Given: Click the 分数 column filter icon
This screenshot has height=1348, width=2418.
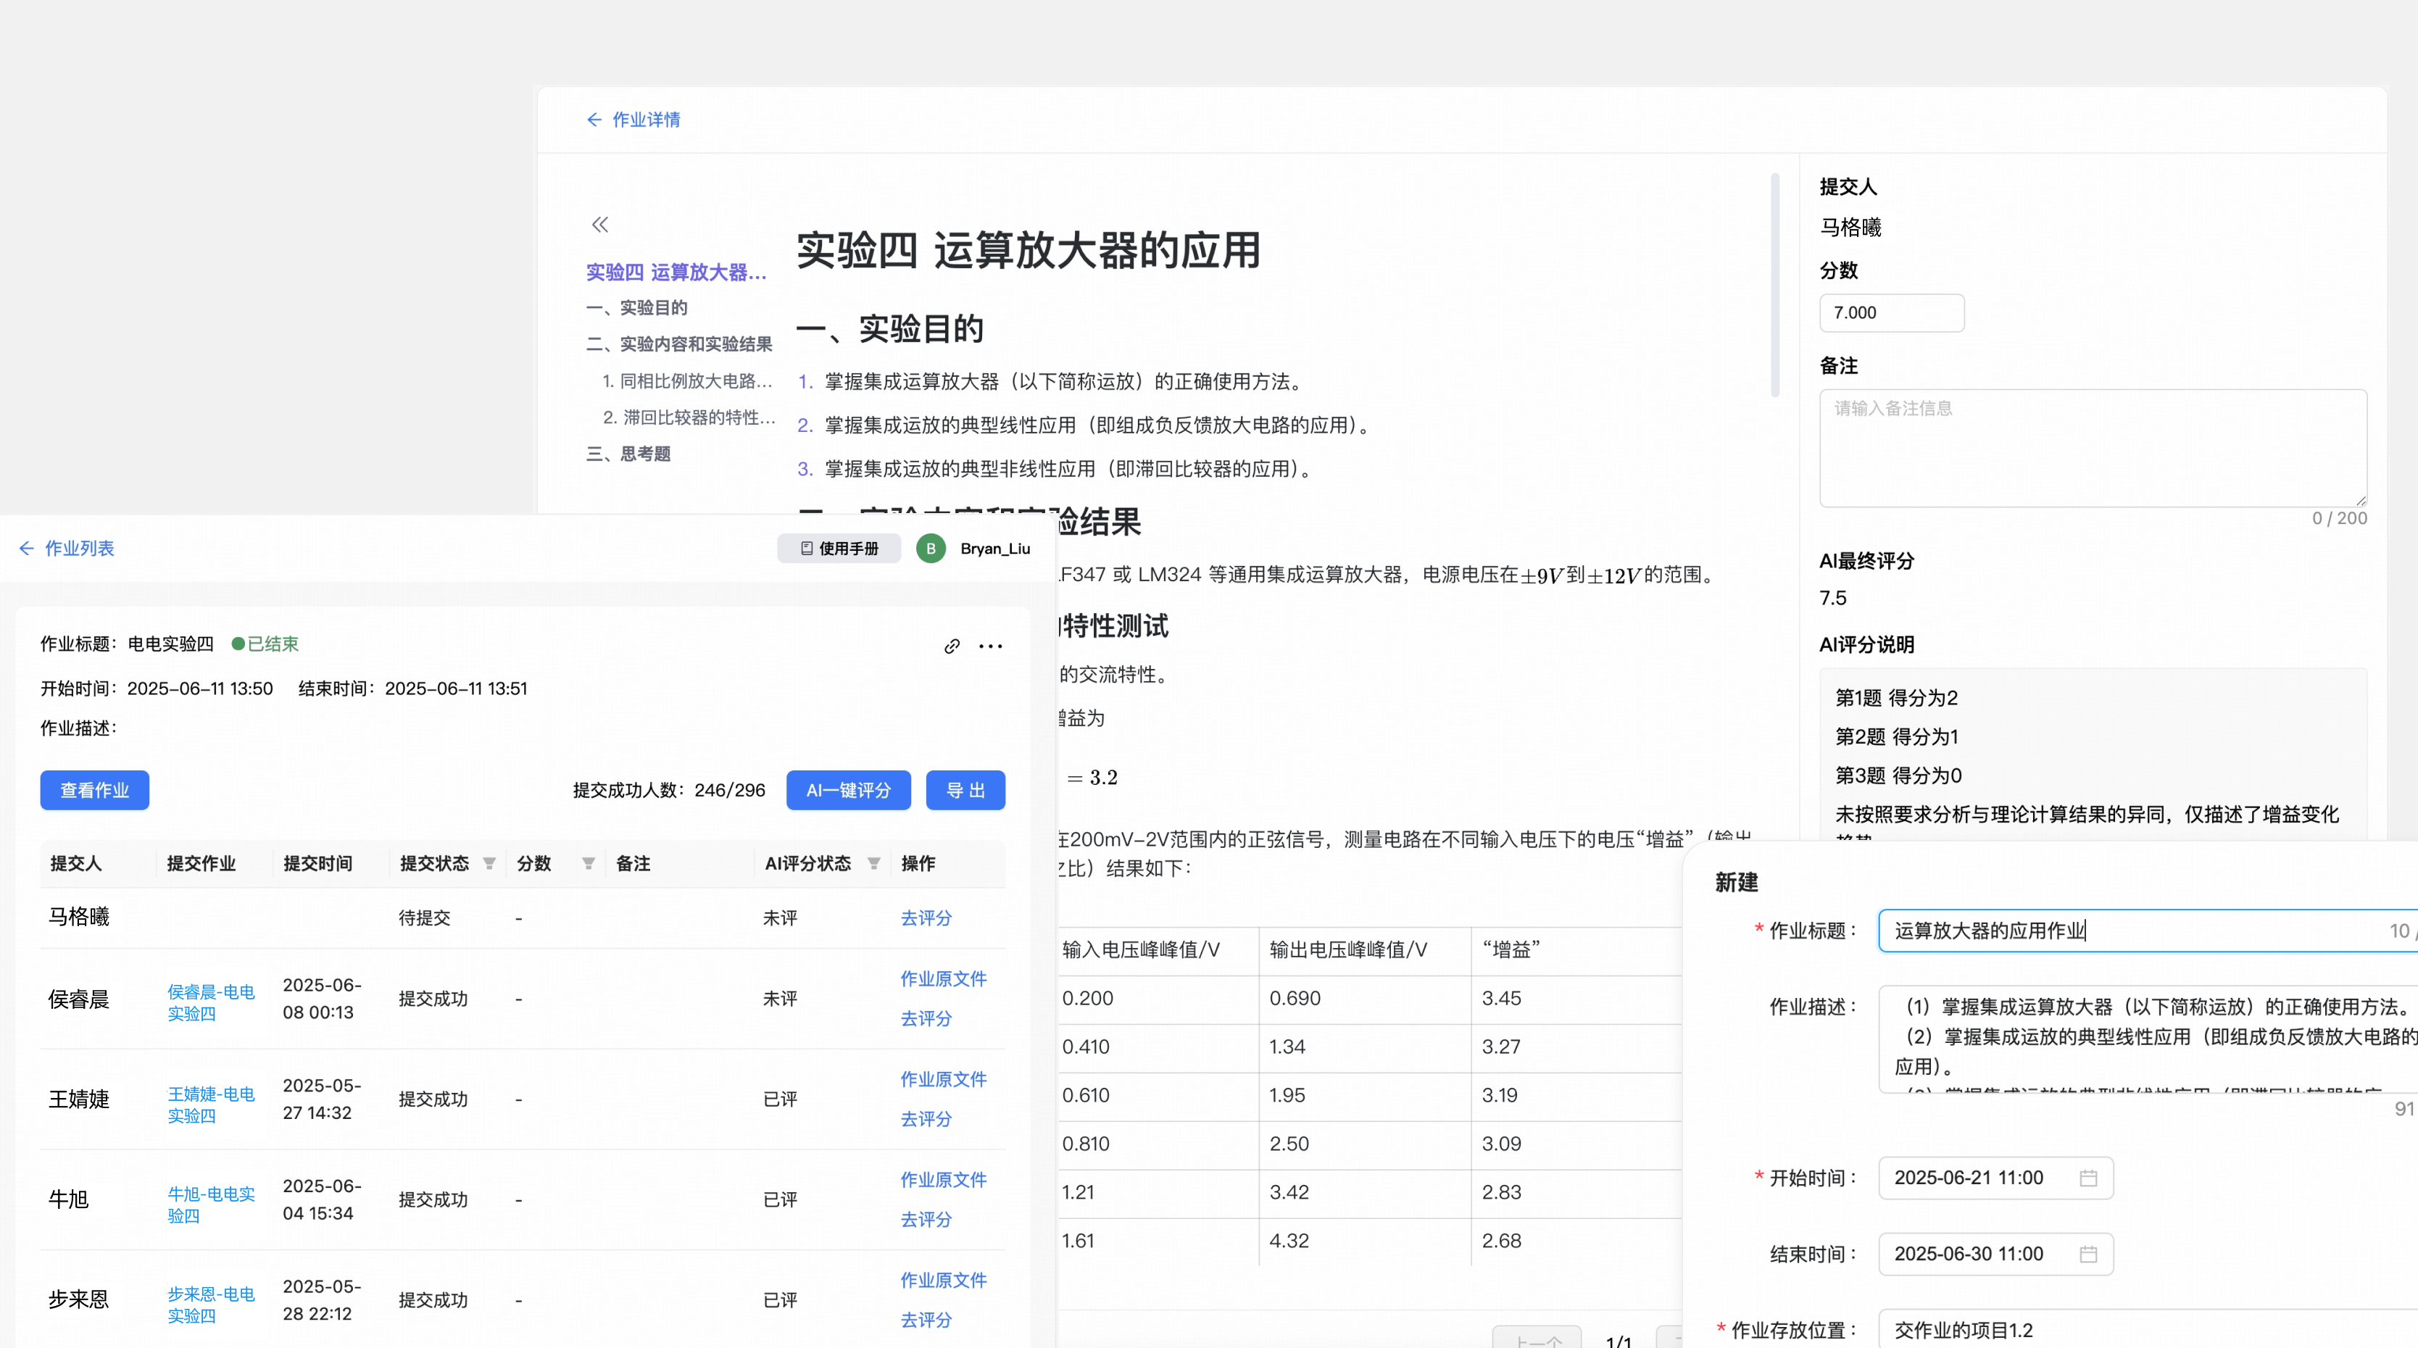Looking at the screenshot, I should [x=589, y=864].
